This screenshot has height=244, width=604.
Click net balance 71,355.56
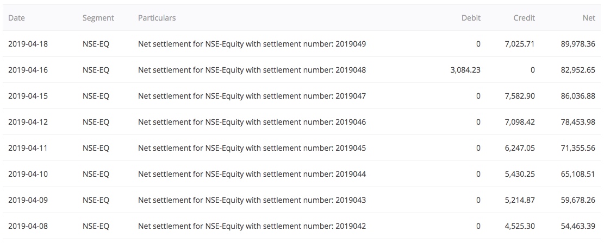(578, 148)
